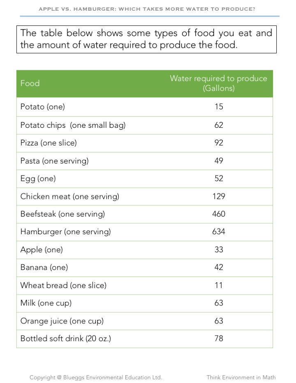Image resolution: width=296 pixels, height=383 pixels.
Task: Select the "Food" column header
Action: (x=30, y=83)
